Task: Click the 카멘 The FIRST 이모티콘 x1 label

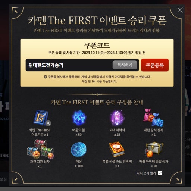Action: (40, 132)
